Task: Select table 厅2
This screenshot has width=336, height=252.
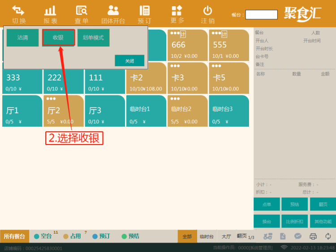Action: pos(64,111)
